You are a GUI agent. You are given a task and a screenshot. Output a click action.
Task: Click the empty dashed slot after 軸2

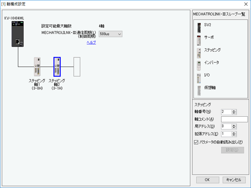(x=77, y=67)
